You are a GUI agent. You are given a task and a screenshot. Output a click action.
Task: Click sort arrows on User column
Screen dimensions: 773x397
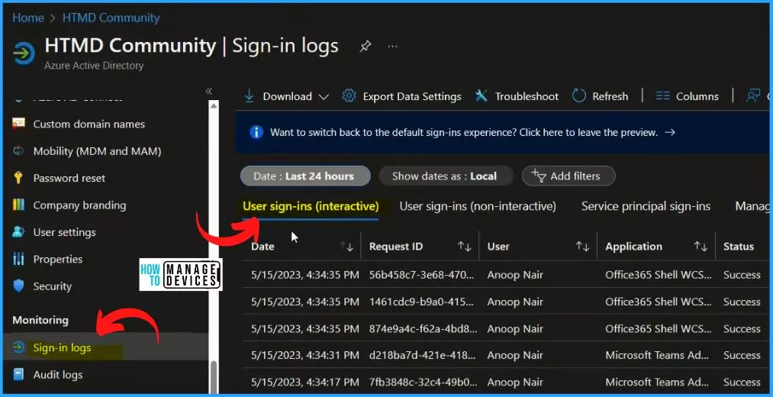click(x=583, y=247)
